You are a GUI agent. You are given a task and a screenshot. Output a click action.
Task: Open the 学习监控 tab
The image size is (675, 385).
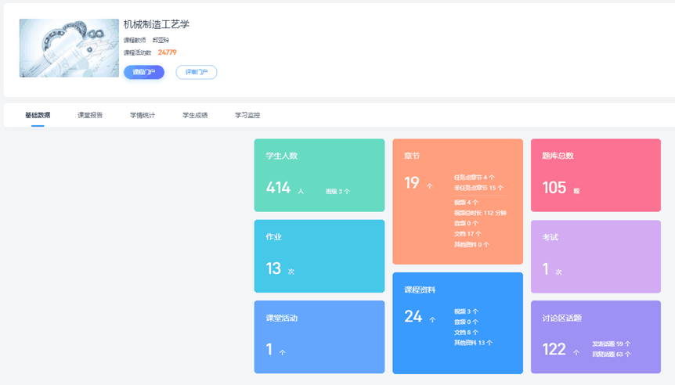247,115
